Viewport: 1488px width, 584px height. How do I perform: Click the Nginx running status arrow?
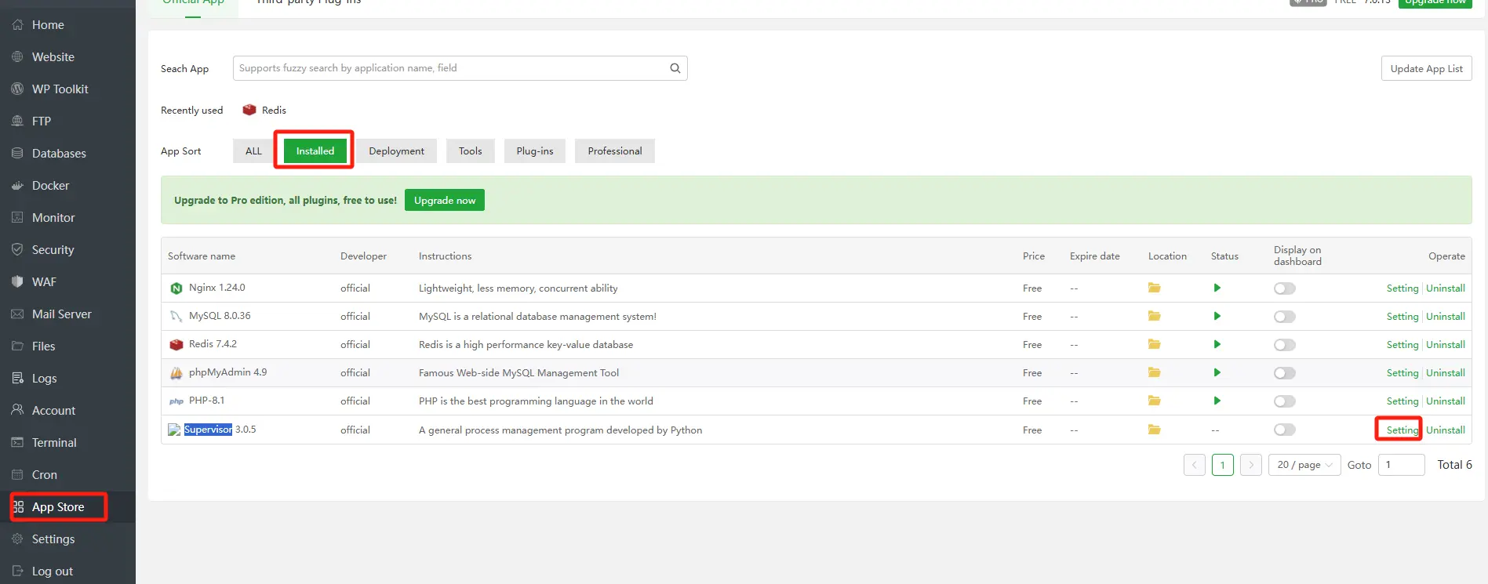[1217, 288]
